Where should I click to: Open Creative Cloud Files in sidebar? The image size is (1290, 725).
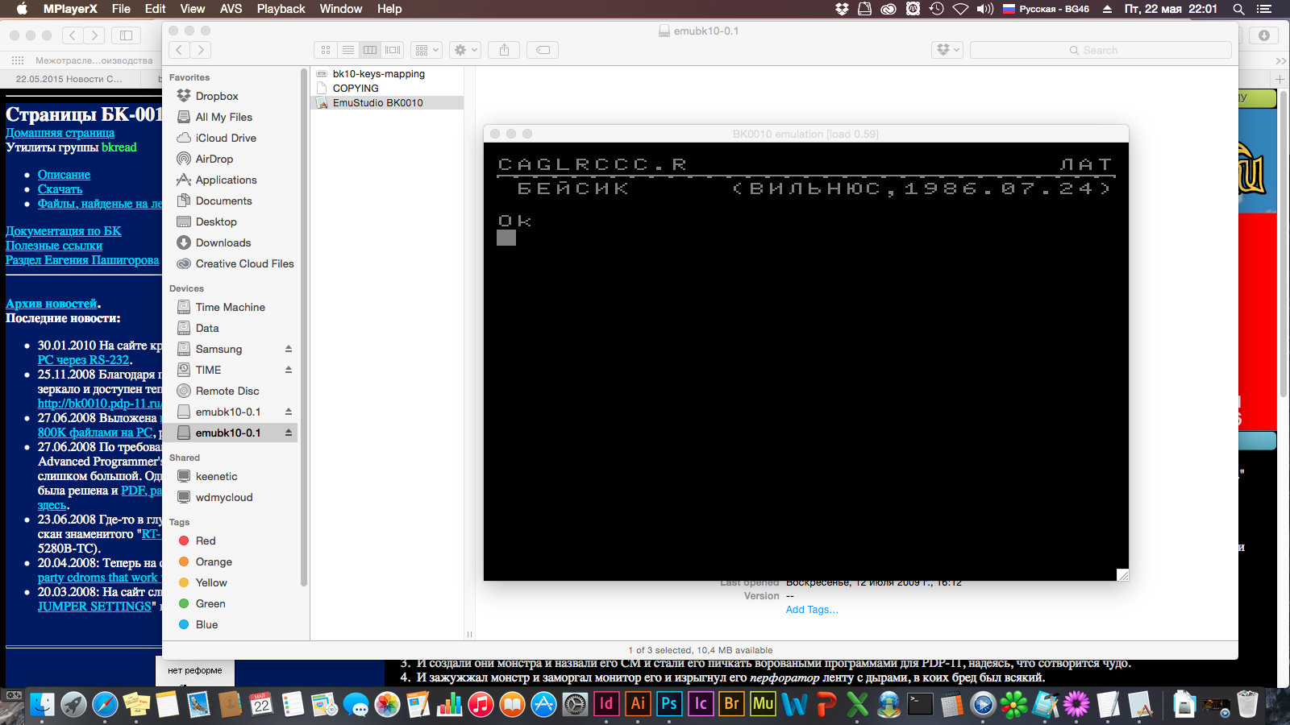(x=245, y=263)
